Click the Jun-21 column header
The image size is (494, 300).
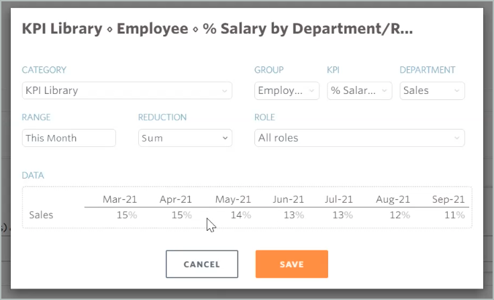tap(287, 199)
